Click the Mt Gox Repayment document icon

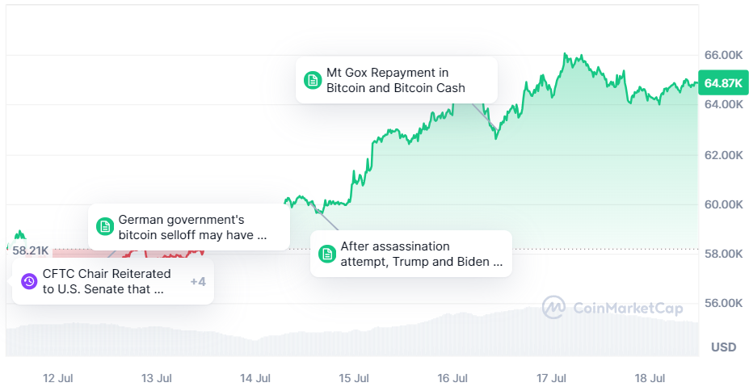312,80
